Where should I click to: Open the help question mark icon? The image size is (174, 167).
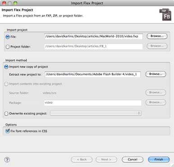coord(7,159)
